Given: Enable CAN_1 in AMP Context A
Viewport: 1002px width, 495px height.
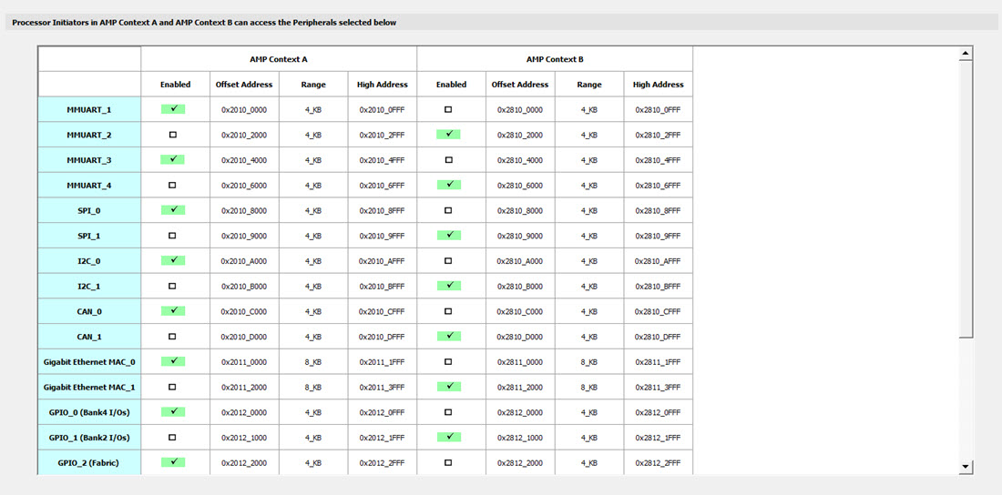Looking at the screenshot, I should [172, 337].
